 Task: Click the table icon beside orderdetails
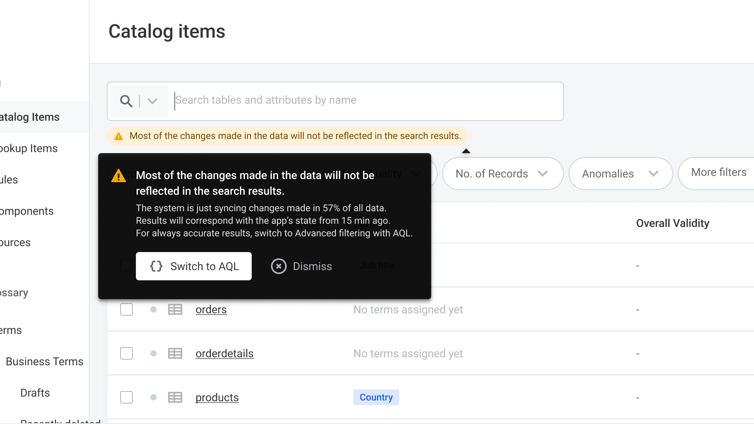(175, 354)
